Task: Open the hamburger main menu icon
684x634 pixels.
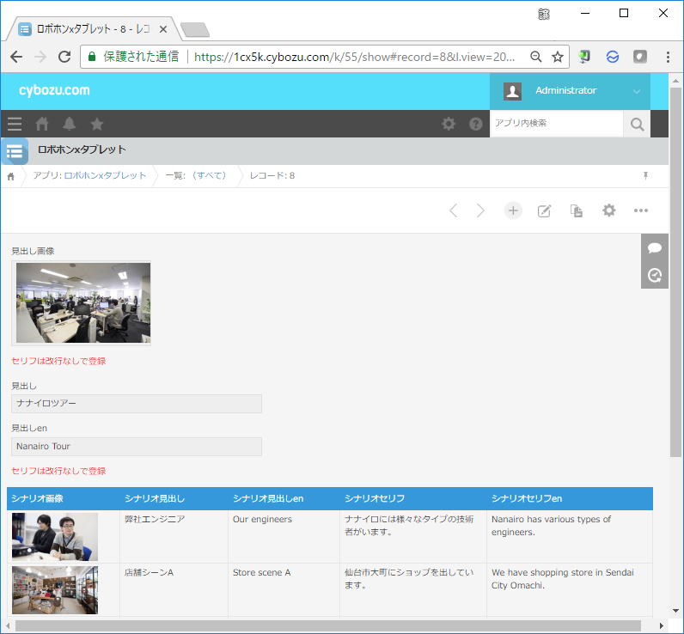Action: click(x=15, y=124)
